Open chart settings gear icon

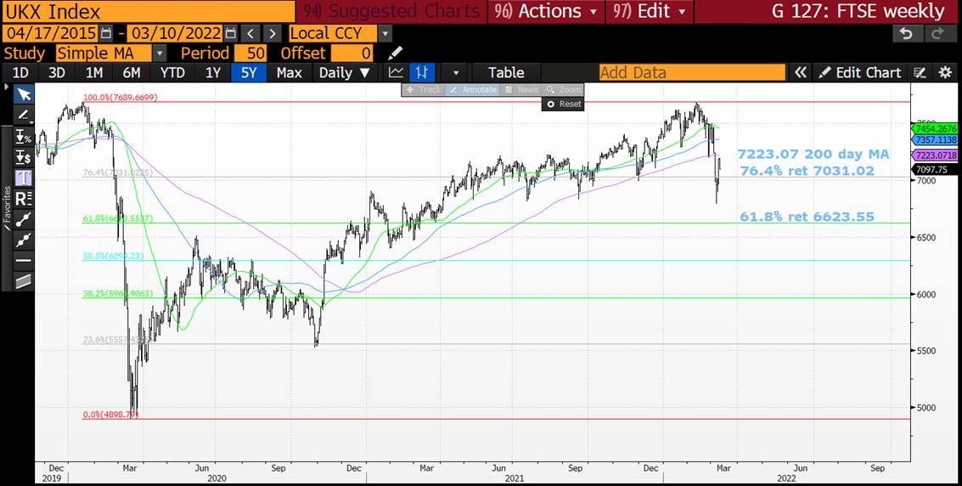pyautogui.click(x=945, y=72)
